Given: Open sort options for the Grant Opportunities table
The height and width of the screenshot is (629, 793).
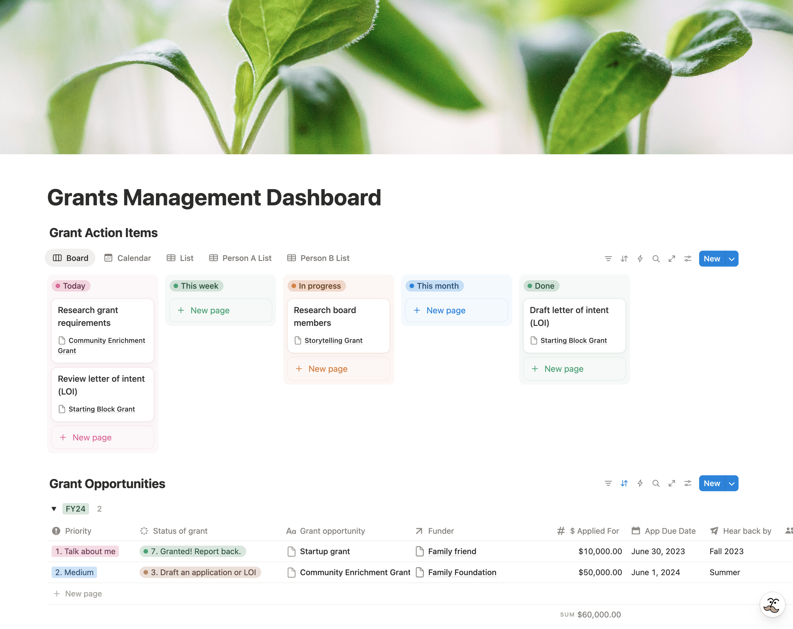Looking at the screenshot, I should [x=624, y=483].
